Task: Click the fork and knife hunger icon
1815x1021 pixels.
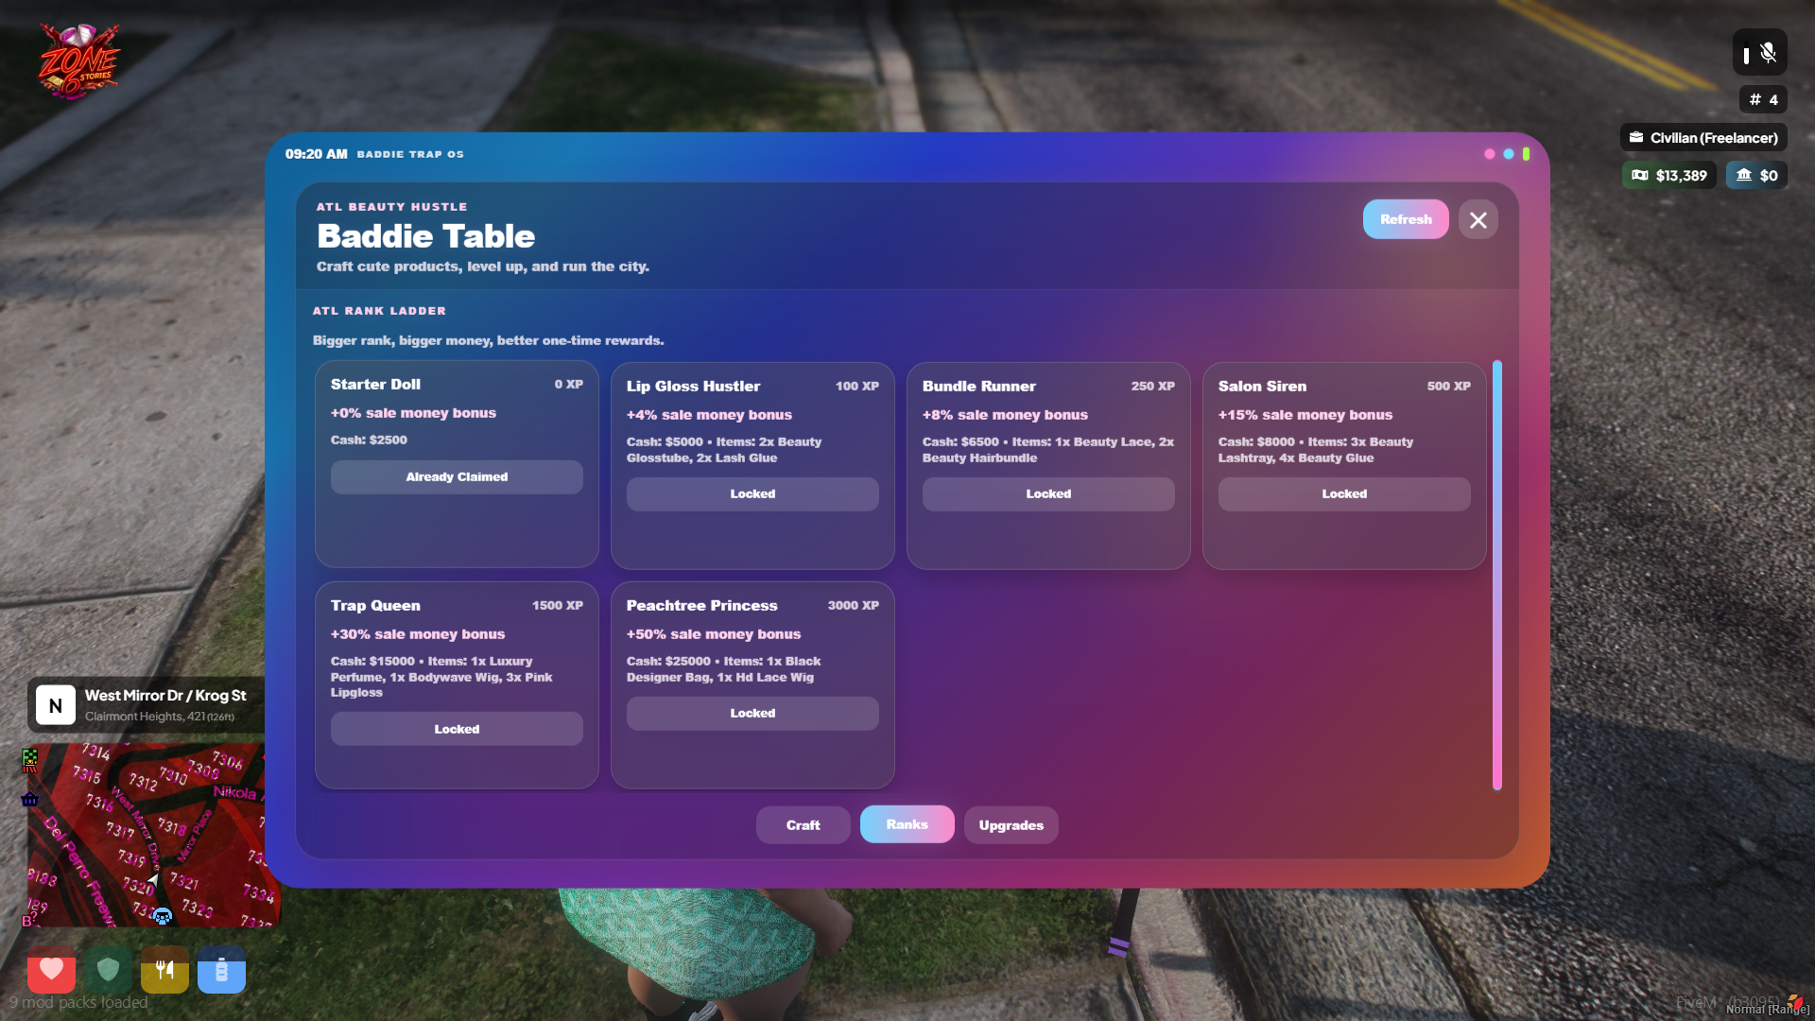Action: pyautogui.click(x=164, y=969)
